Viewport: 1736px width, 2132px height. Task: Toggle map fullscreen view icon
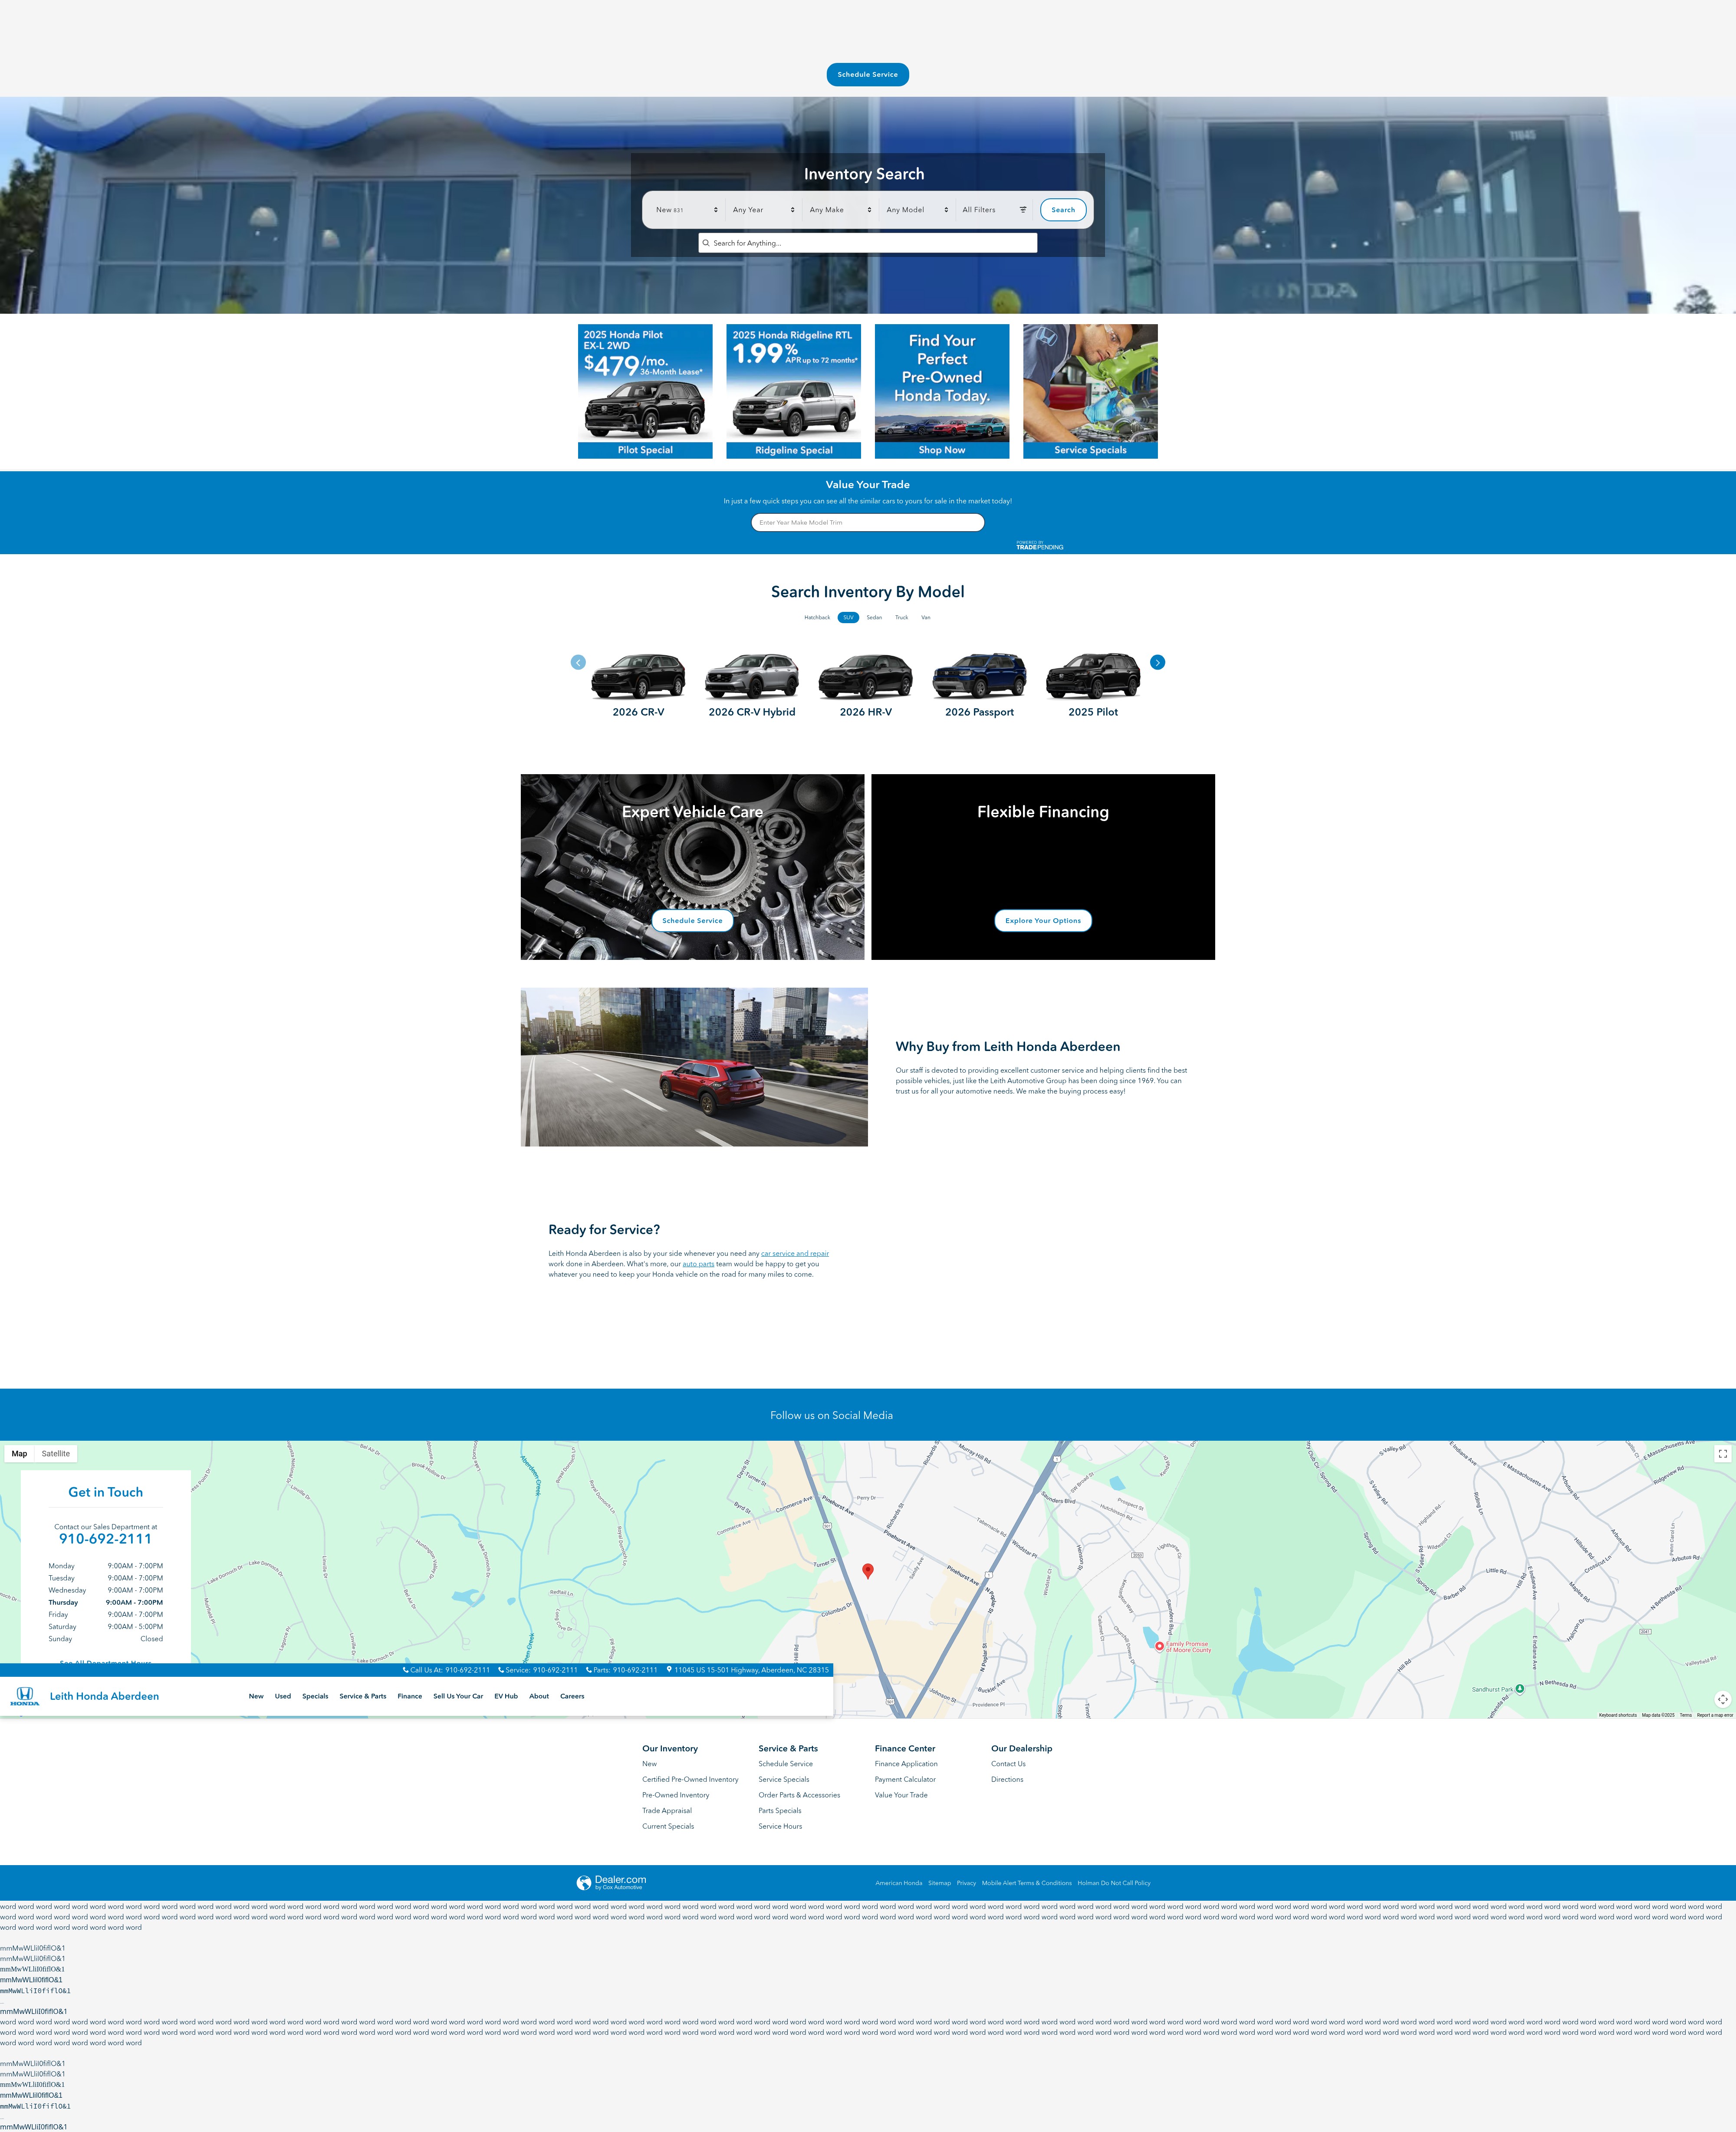pos(1722,1454)
